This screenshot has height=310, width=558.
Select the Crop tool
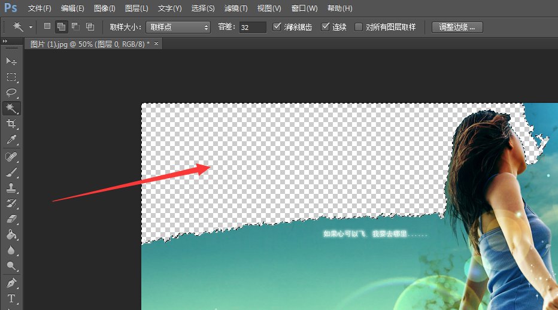11,124
